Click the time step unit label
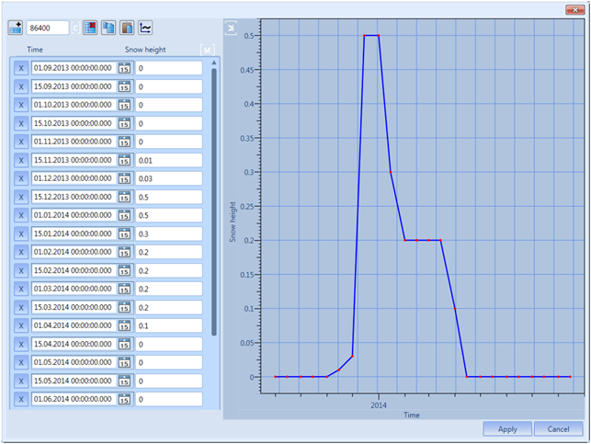The height and width of the screenshot is (444, 591). [75, 28]
